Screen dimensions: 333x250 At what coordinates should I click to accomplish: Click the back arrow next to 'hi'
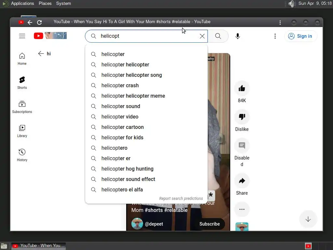pos(41,54)
